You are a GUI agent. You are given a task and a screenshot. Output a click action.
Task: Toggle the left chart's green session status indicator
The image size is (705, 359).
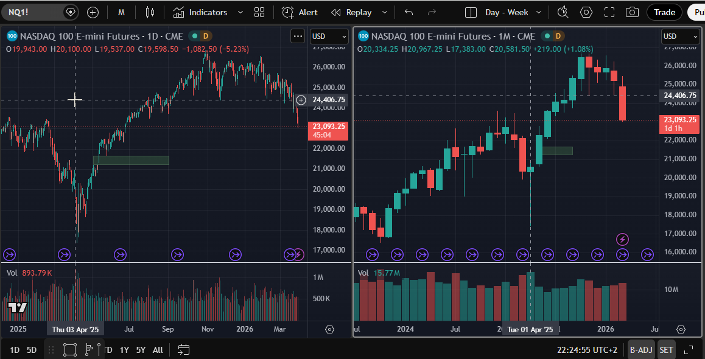coord(194,37)
